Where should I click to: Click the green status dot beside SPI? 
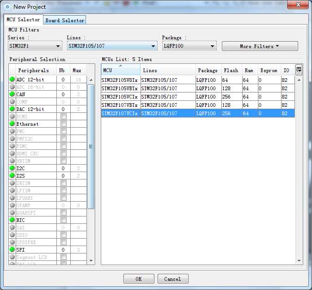12,249
